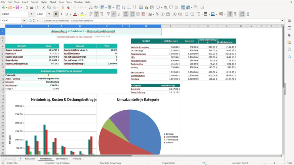Format as Date calendar icon
Viewport: 294px width, 165px height.
[x=168, y=14]
